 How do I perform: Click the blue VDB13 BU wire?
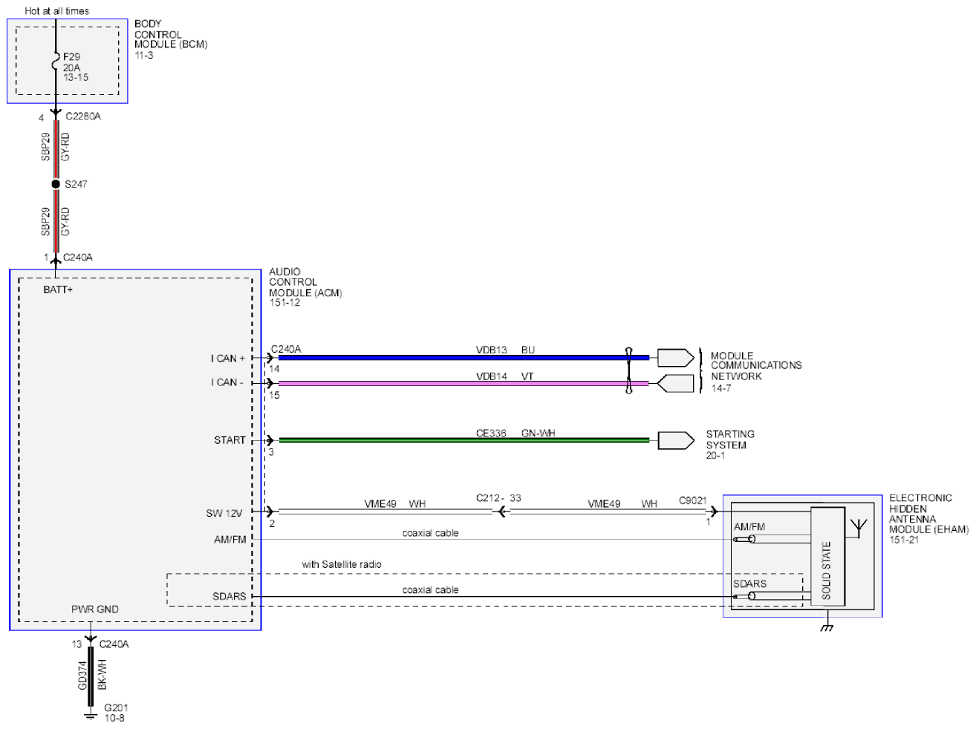(463, 358)
